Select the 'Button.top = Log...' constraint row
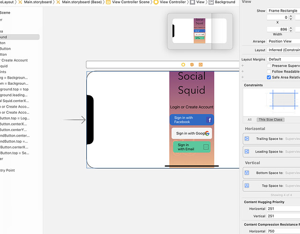Viewport: 300px width, 234px height. 20,118
